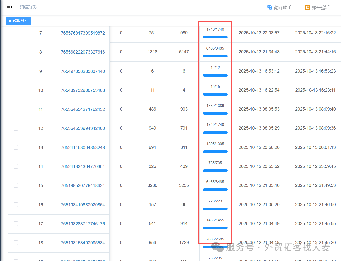Open the 账号验活 verification icon
Viewport: 341px width, 261px height.
pyautogui.click(x=307, y=7)
